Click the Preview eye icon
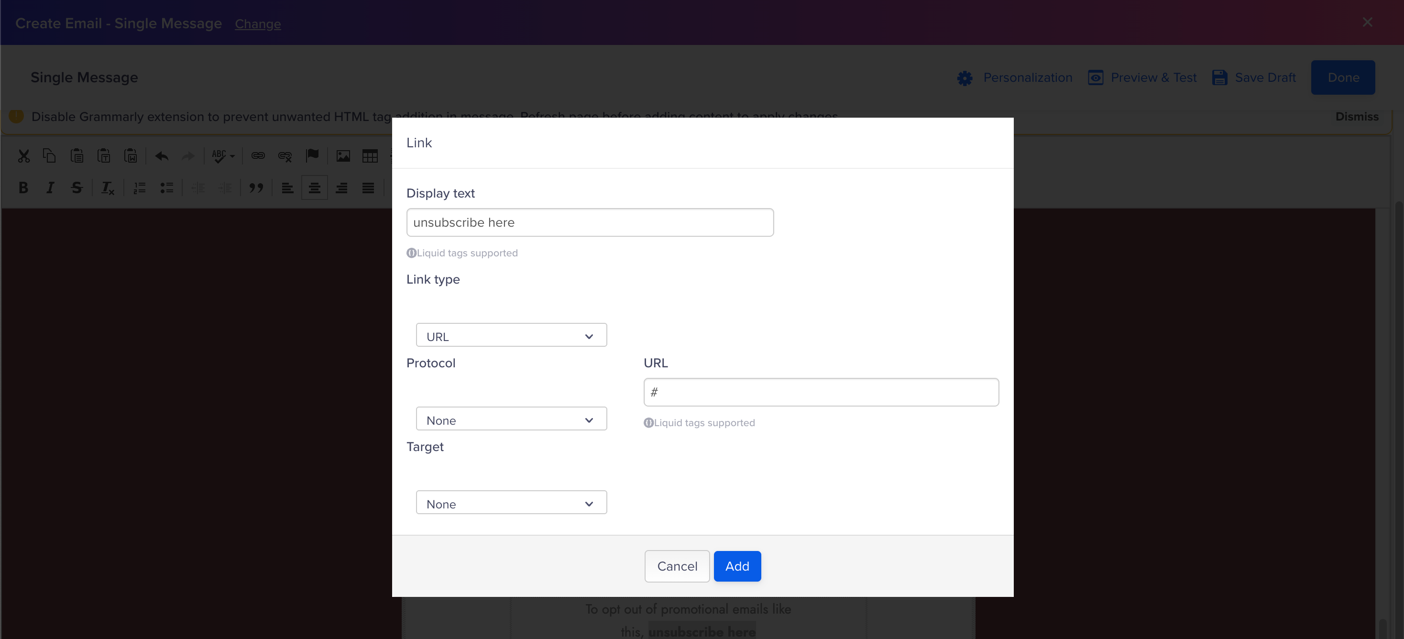Screen dimensions: 1404x639 (x=1096, y=77)
